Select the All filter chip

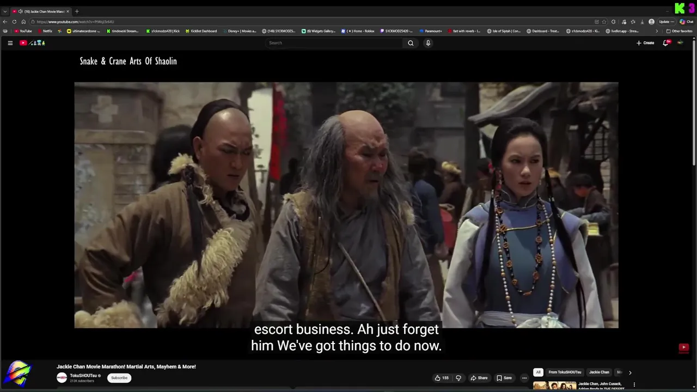pyautogui.click(x=538, y=372)
